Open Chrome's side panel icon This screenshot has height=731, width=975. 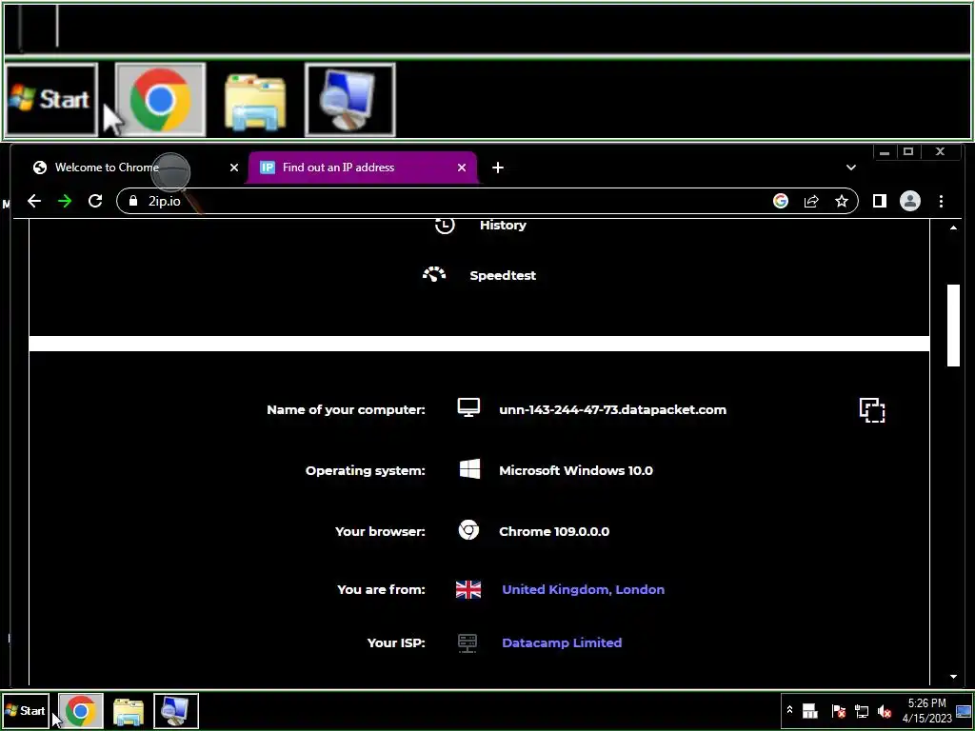tap(879, 201)
